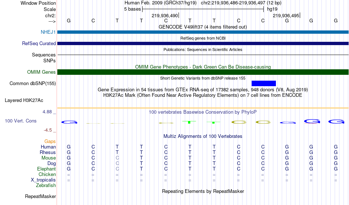Click the SNPs track label
Image resolution: width=349 pixels, height=205 pixels.
(x=50, y=61)
